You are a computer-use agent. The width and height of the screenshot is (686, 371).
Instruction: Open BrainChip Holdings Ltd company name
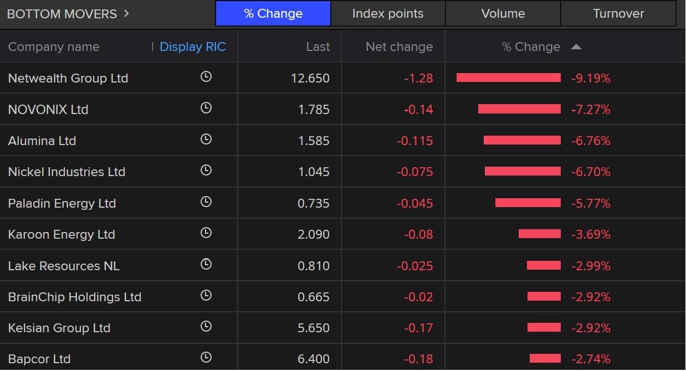click(75, 297)
